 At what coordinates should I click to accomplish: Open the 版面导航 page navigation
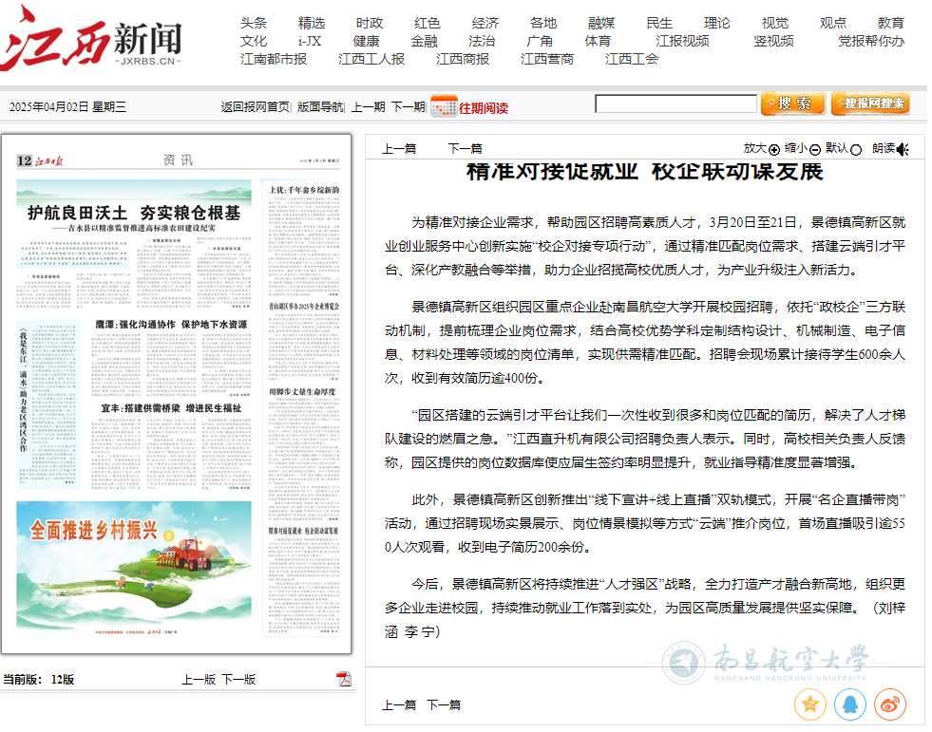(x=320, y=107)
